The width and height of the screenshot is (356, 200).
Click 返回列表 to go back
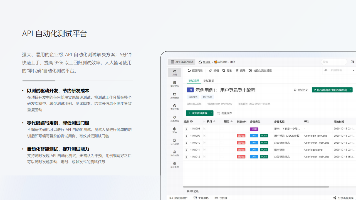[195, 71]
